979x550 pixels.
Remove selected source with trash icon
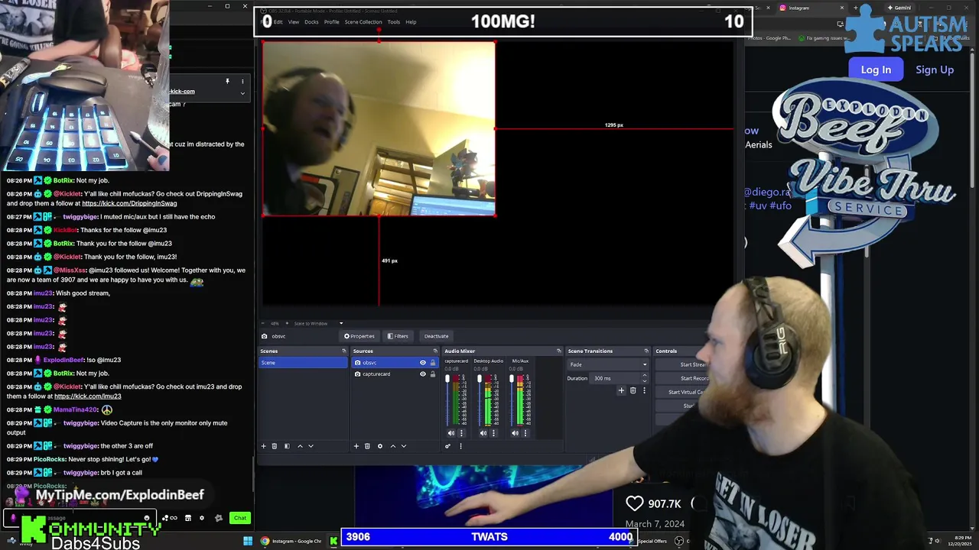[x=367, y=446]
